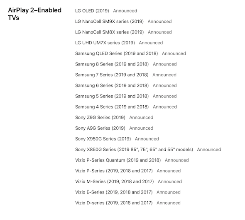Select the Sony X850G Series entry
The width and height of the screenshot is (245, 220).
pos(134,150)
